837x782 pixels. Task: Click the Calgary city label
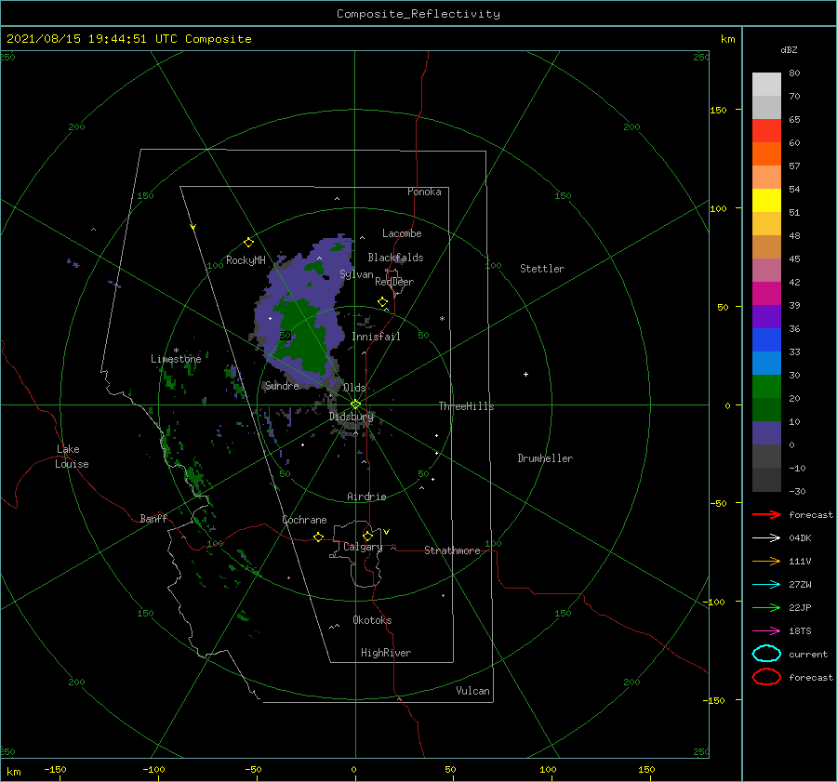pos(363,547)
